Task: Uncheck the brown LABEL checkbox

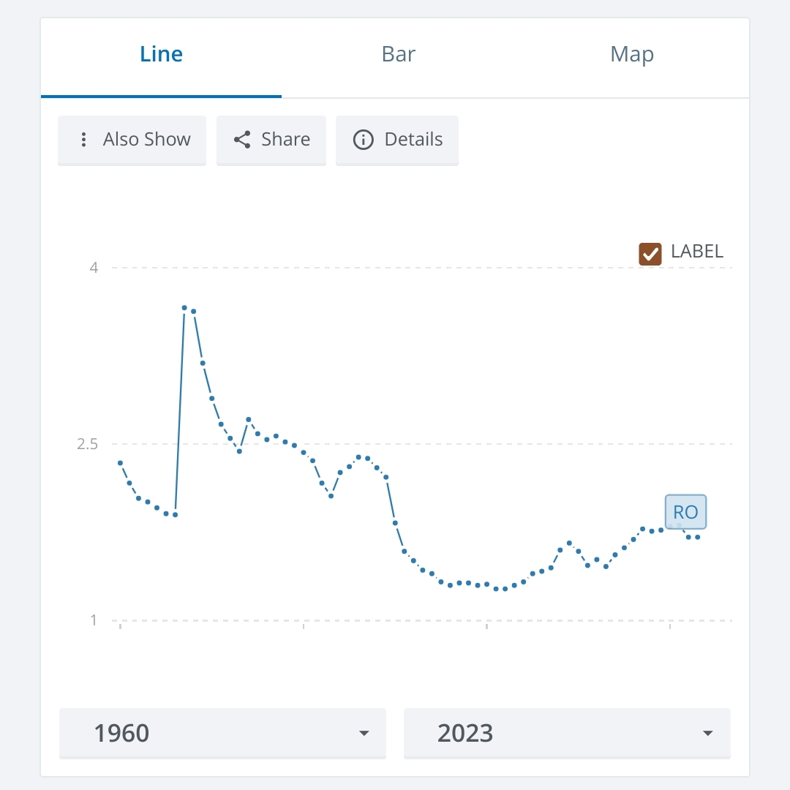Action: (x=650, y=253)
